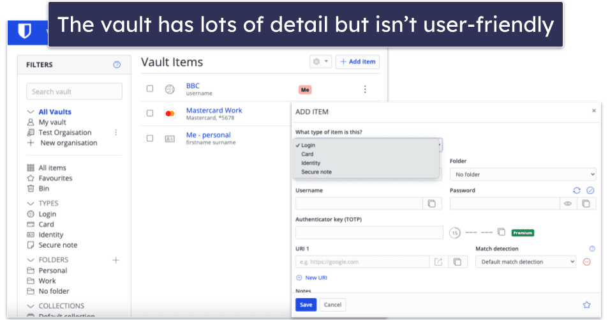Screen dimensions: 610x320
Task: Click into the Search vault field
Action: [74, 91]
